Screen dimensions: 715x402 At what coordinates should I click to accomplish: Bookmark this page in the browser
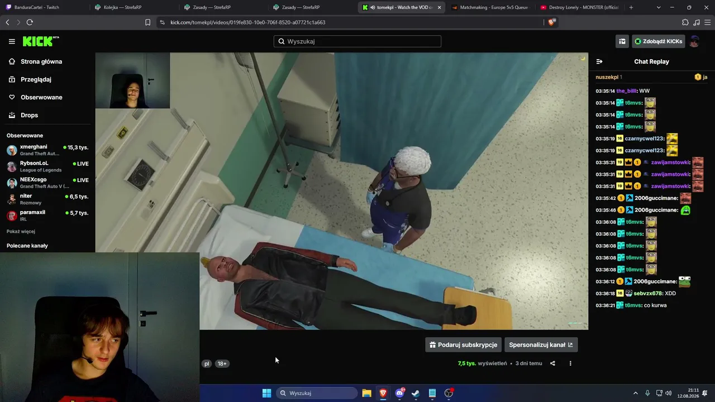(x=147, y=22)
